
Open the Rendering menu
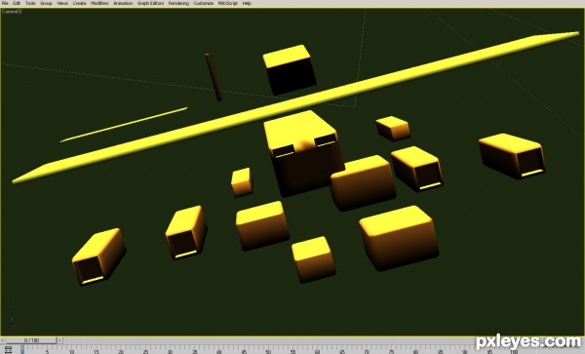(x=178, y=3)
